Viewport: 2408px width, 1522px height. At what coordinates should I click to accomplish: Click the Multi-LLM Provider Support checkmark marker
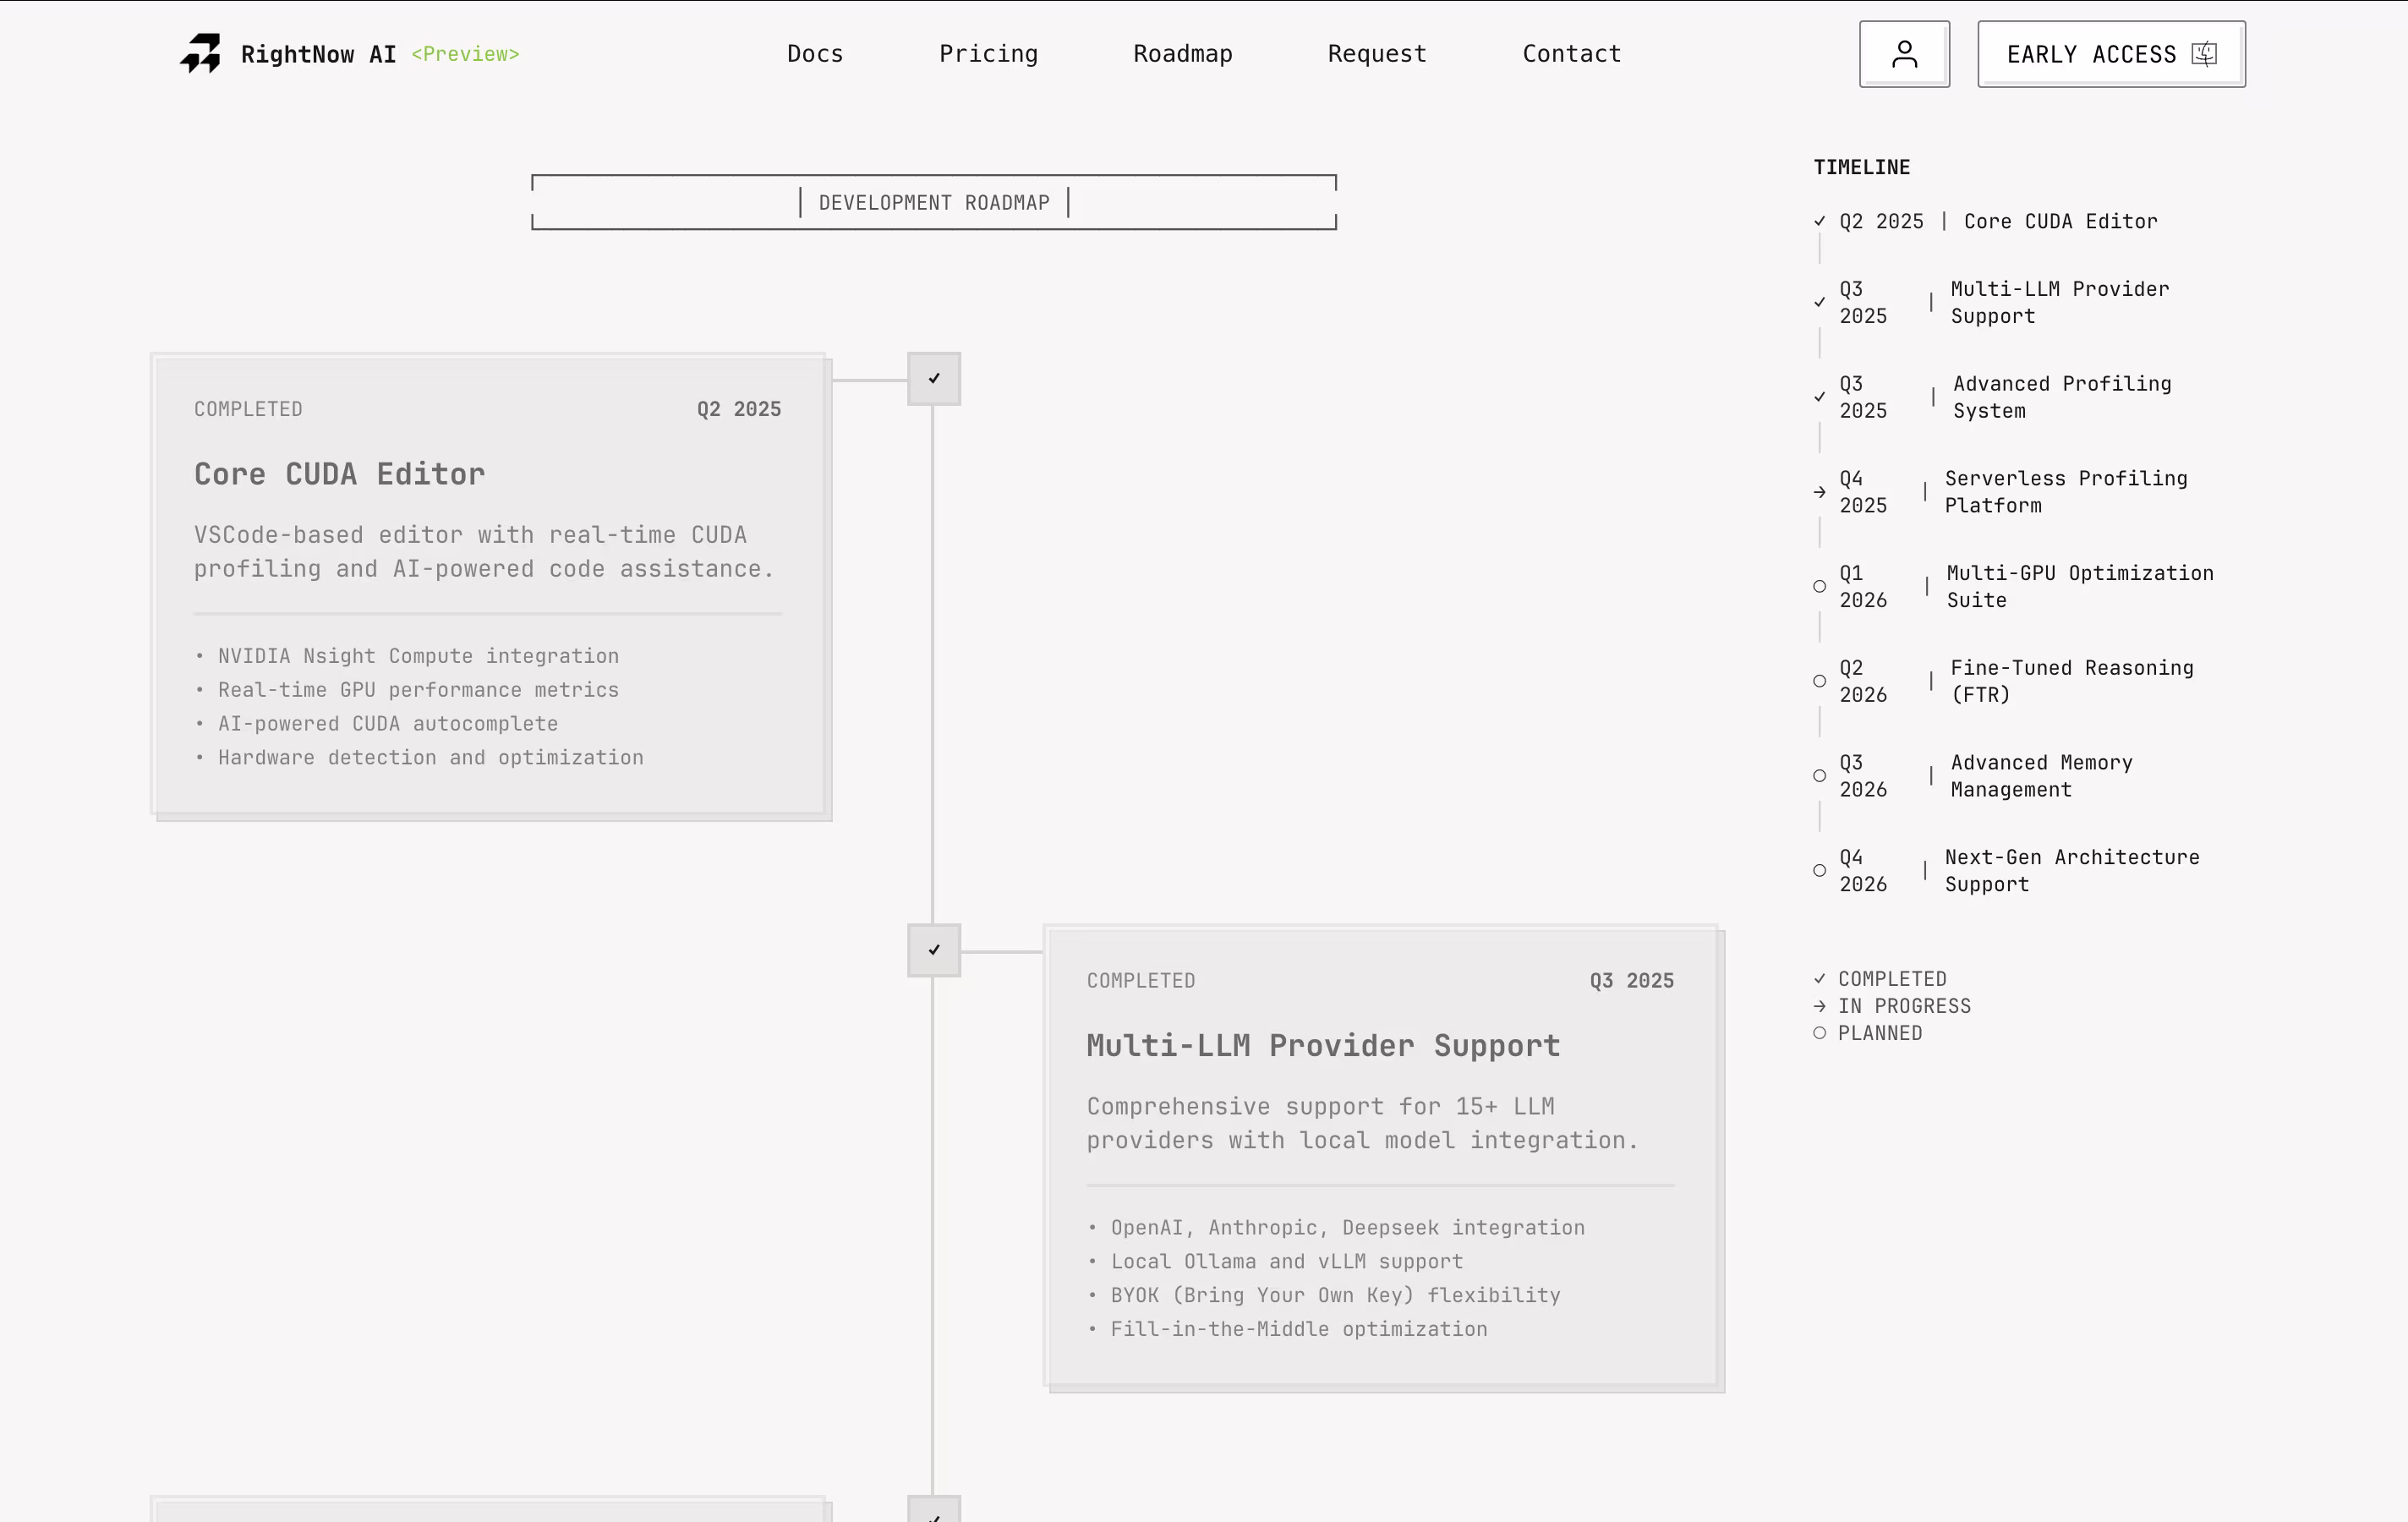934,950
